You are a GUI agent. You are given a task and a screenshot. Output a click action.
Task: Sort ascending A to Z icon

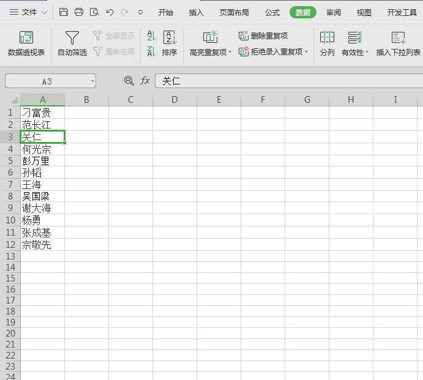(x=151, y=35)
